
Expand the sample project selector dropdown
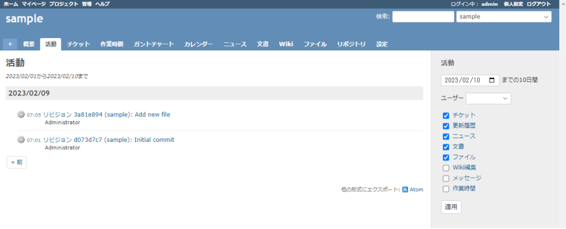(x=504, y=17)
